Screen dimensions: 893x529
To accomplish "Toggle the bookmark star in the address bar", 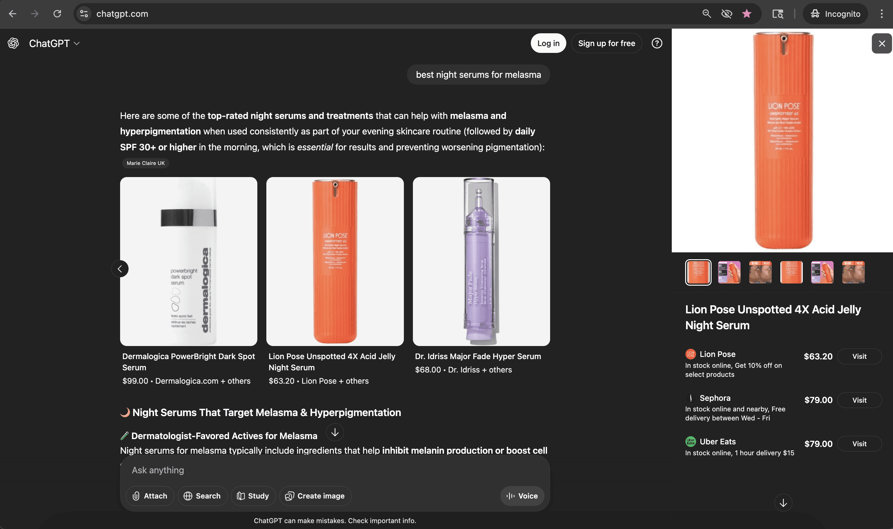I will tap(746, 14).
